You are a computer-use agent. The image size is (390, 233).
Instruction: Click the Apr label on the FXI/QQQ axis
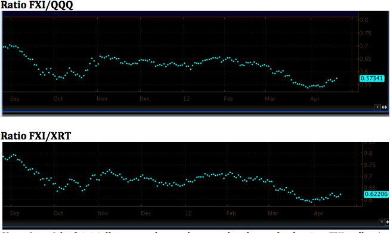pos(315,99)
